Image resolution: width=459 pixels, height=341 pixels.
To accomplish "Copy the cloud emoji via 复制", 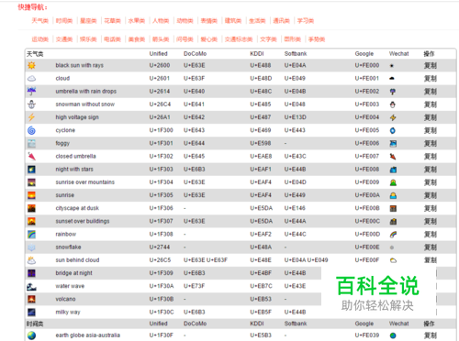I will point(430,79).
